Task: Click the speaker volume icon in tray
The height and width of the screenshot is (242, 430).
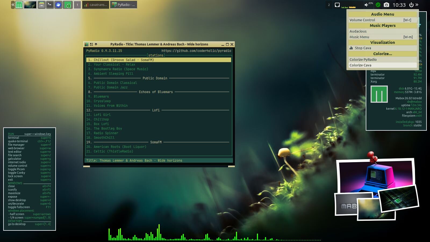Action: pyautogui.click(x=366, y=5)
